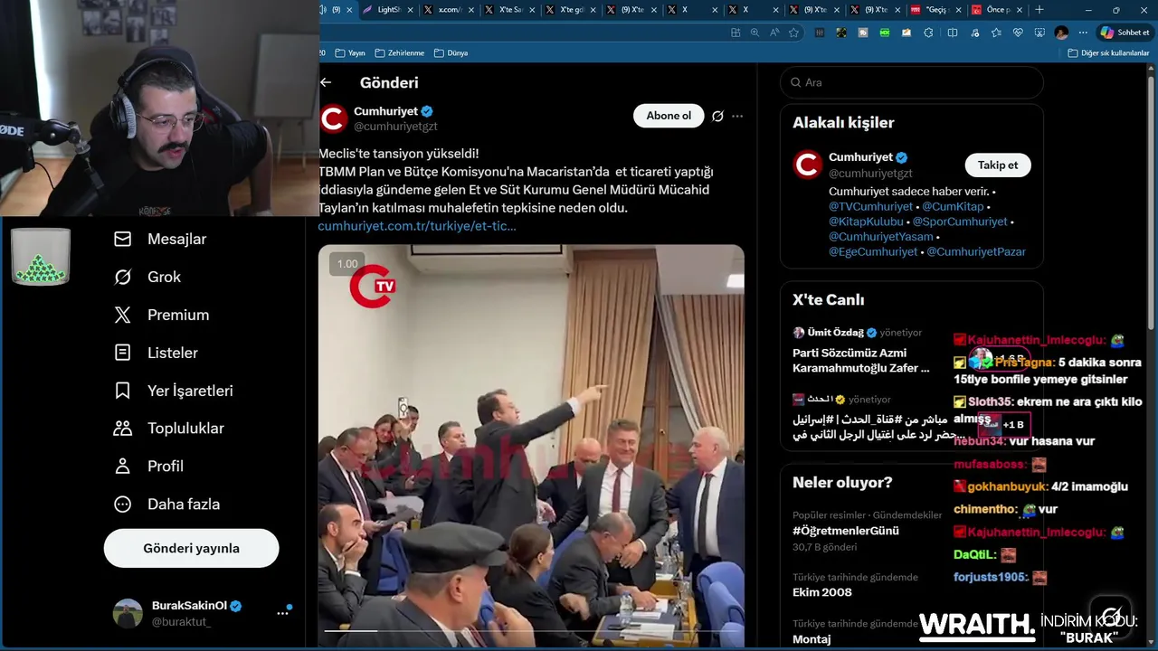Open Yer İşaretleri bookmarks

(x=174, y=391)
